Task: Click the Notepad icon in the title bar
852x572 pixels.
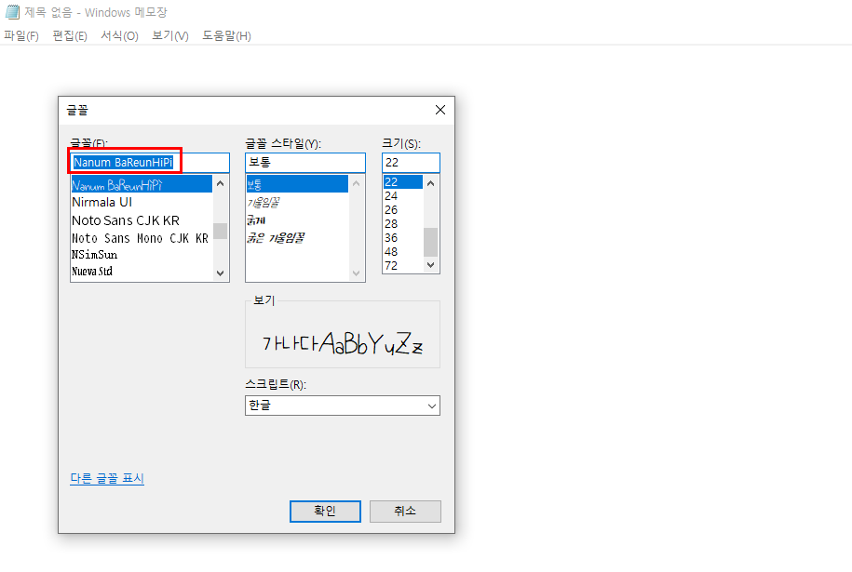Action: tap(12, 11)
